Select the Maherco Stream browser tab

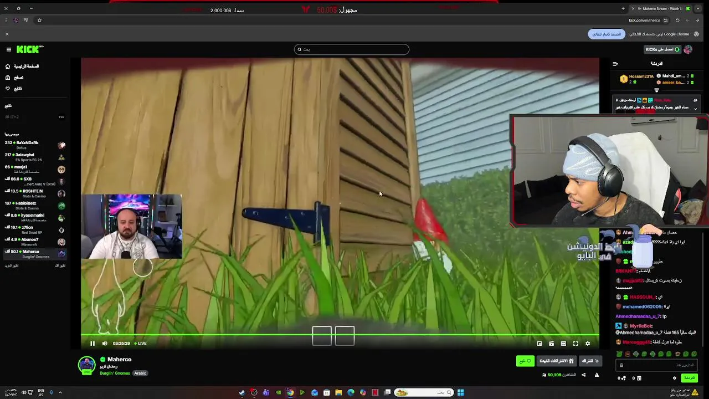(x=661, y=8)
